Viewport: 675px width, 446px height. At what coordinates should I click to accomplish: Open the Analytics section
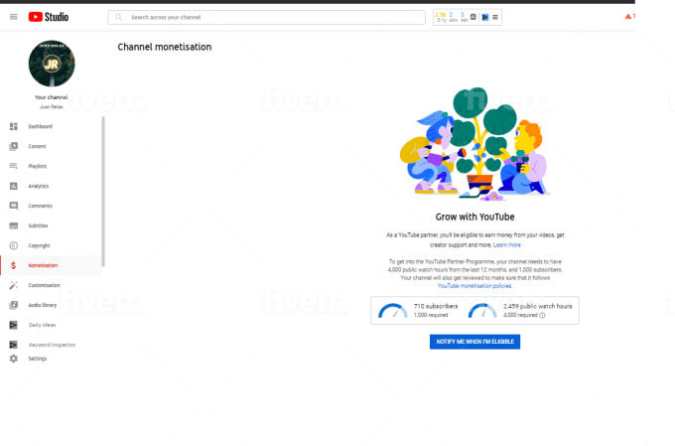[39, 186]
